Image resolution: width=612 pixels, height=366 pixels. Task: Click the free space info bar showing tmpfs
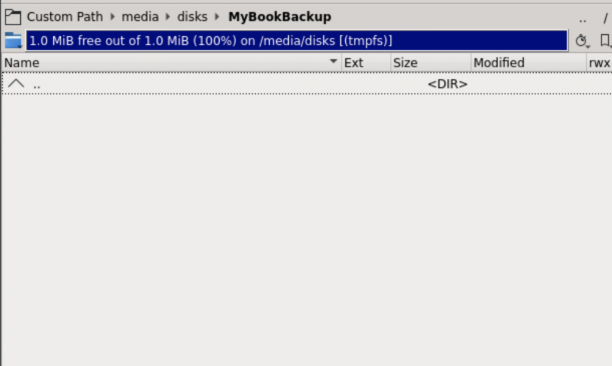coord(297,40)
